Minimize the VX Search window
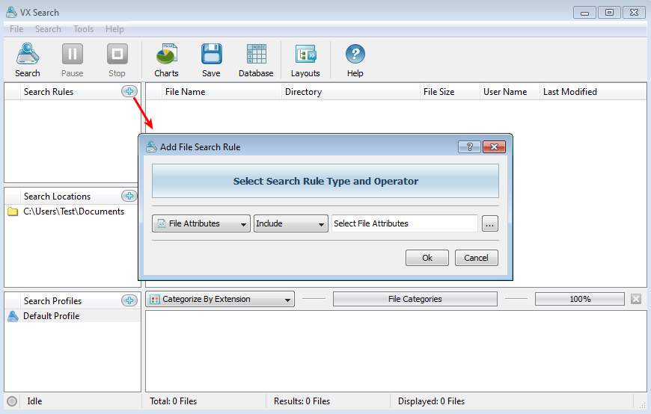The image size is (651, 414). [x=584, y=13]
